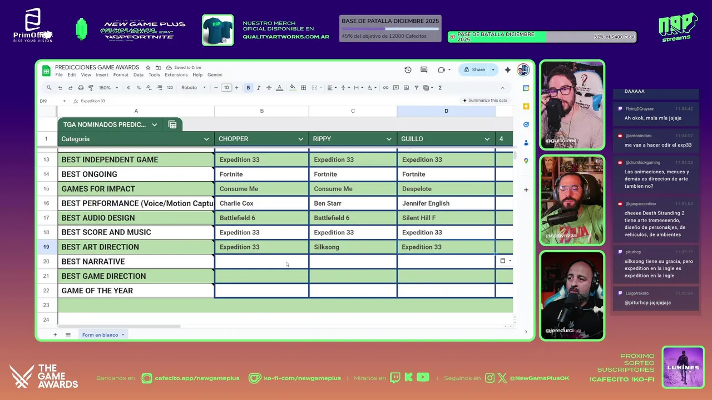
Task: Open the GUILLO column filter dropdown
Action: coord(487,139)
